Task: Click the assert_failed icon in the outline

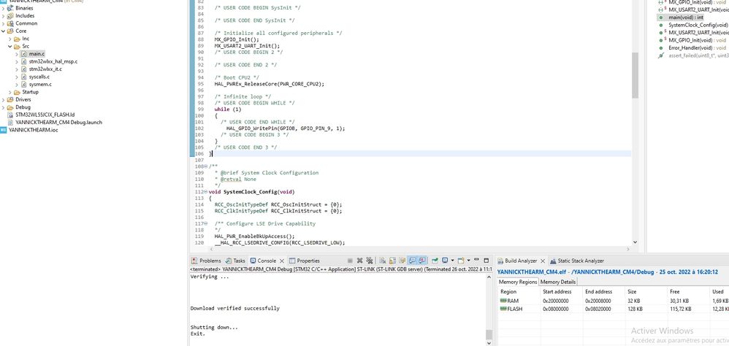Action: pos(660,55)
